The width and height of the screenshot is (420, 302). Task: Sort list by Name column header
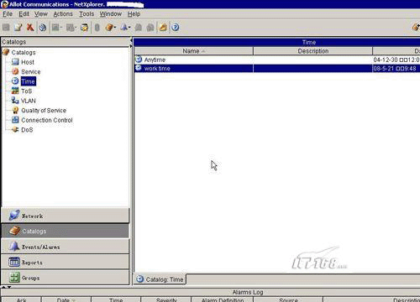pyautogui.click(x=193, y=51)
